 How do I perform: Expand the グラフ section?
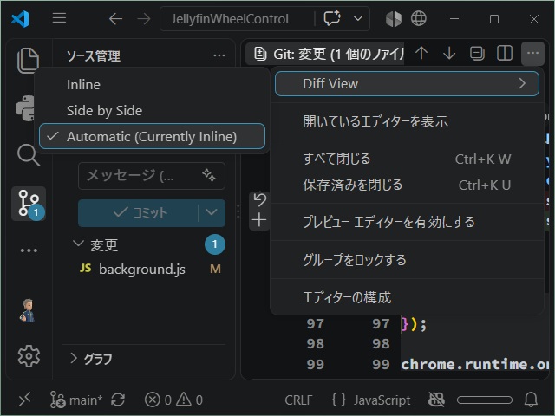[74, 358]
